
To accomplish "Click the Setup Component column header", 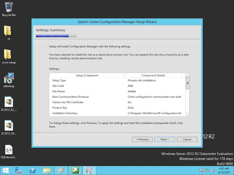I will click(x=87, y=75).
